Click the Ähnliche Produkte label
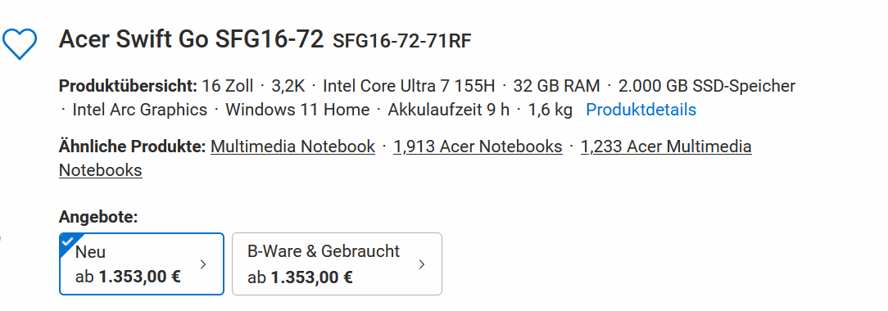Screen dimensions: 888x311 click(132, 147)
